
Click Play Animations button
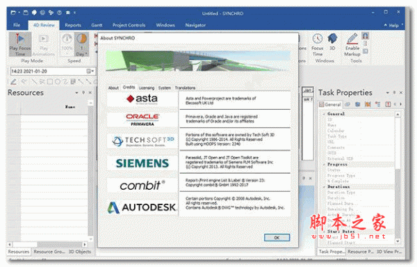(43, 44)
